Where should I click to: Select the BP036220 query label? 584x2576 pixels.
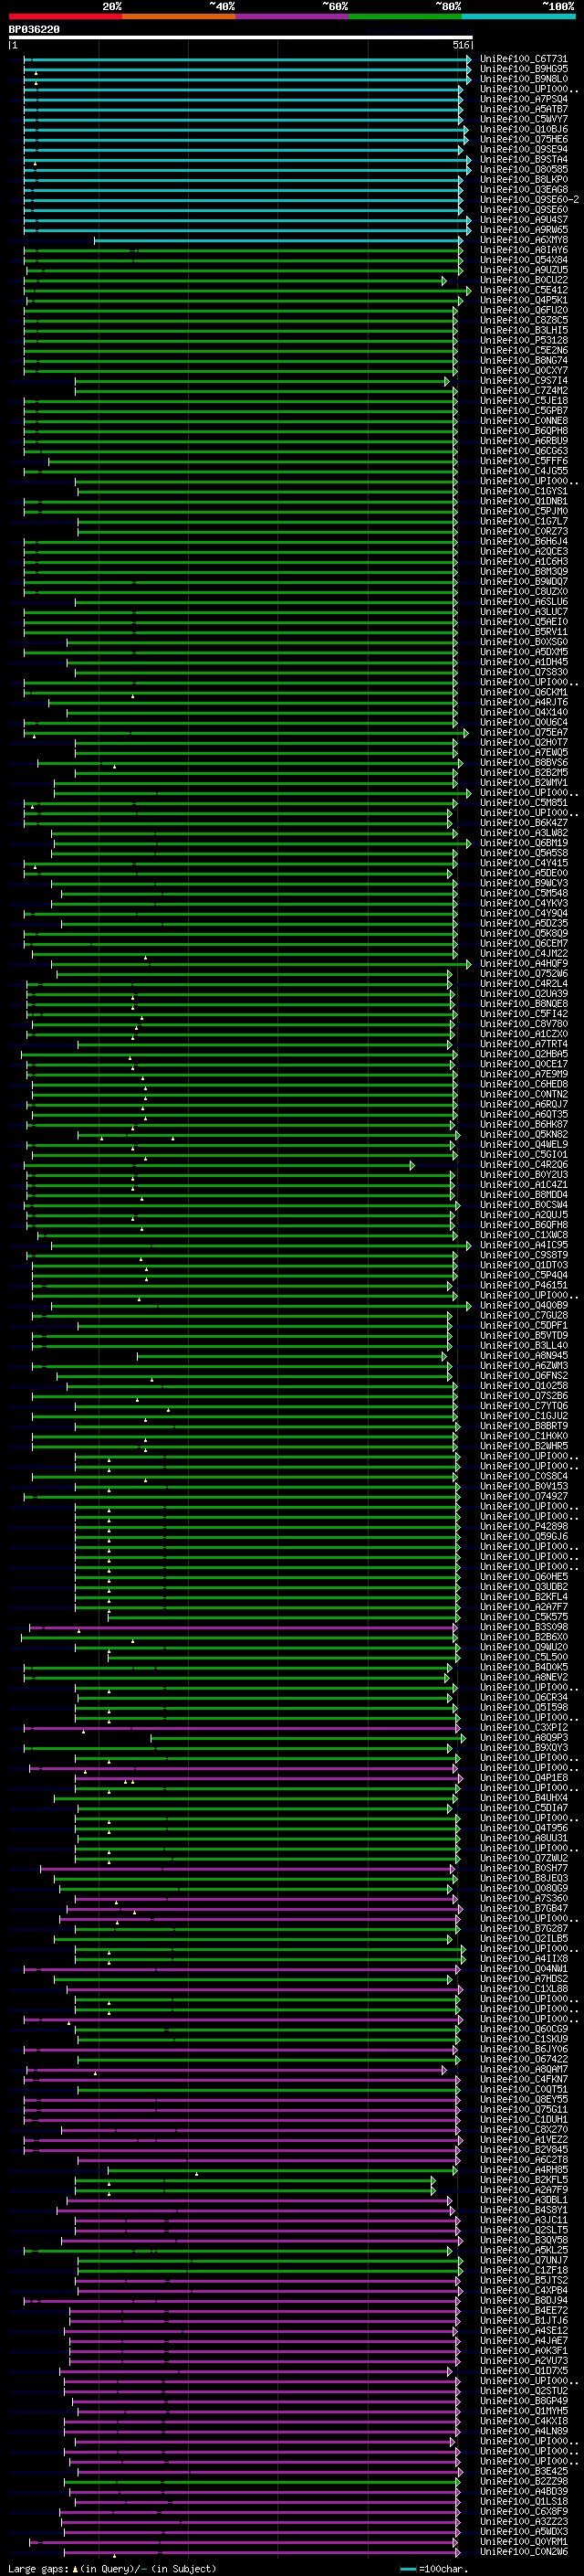click(x=34, y=30)
